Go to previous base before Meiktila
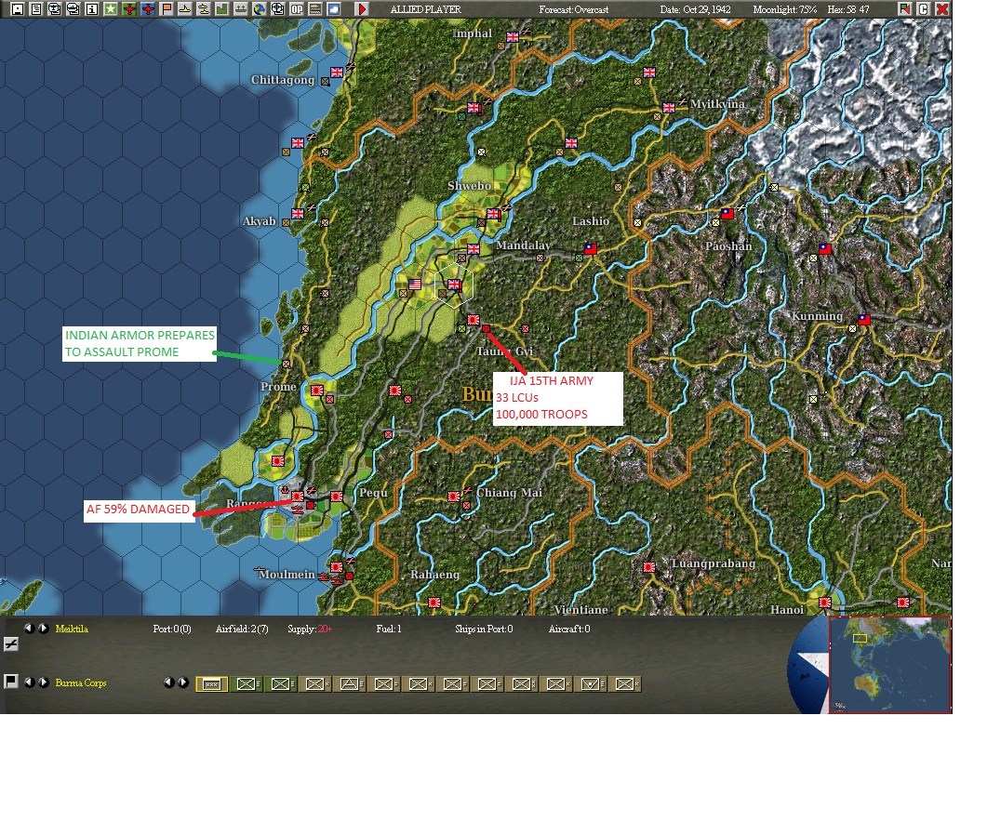The height and width of the screenshot is (835, 987). (29, 628)
